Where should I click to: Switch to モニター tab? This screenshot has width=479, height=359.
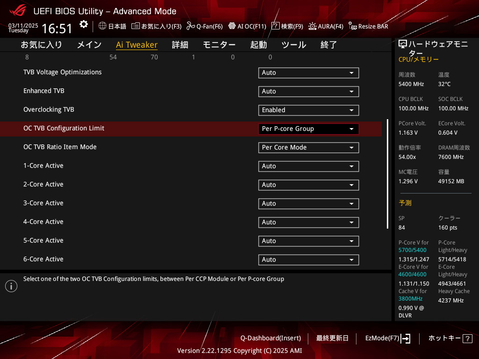pos(219,45)
